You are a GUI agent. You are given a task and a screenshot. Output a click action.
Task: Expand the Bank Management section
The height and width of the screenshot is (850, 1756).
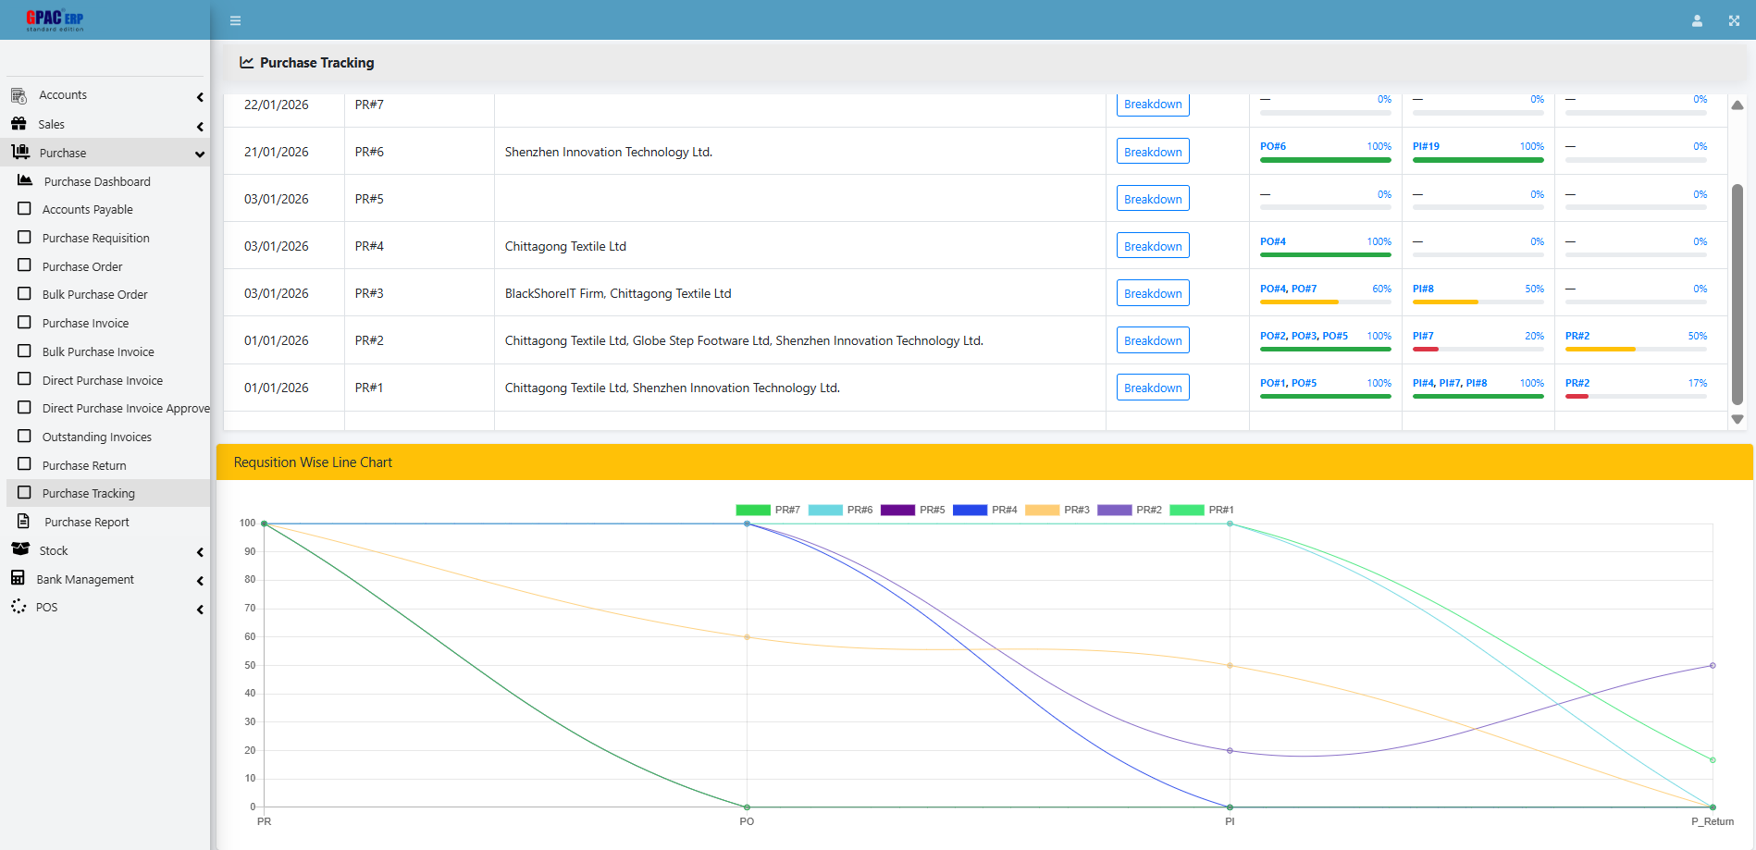pos(200,581)
